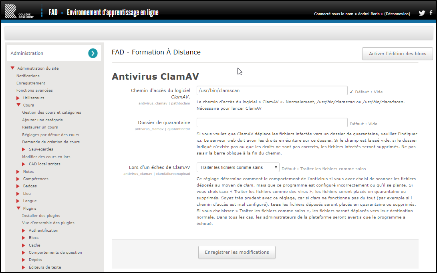The height and width of the screenshot is (273, 437).
Task: Click the quarantine folder input field
Action: pyautogui.click(x=272, y=123)
